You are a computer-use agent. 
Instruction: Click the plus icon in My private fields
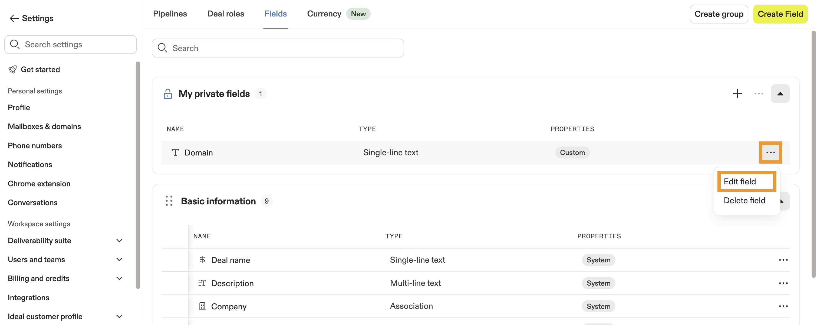[x=737, y=94]
